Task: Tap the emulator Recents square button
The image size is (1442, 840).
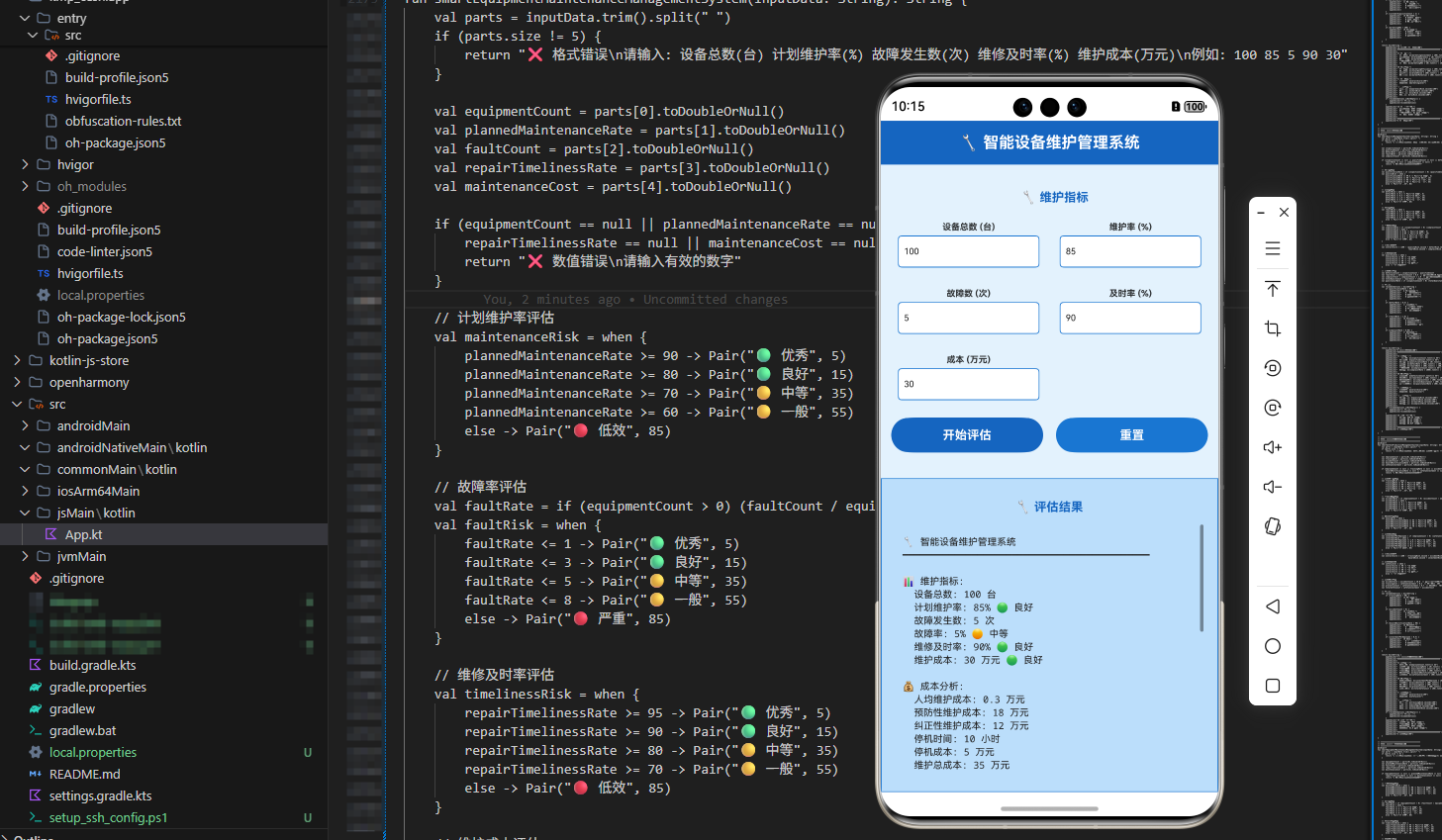Action: point(1273,686)
